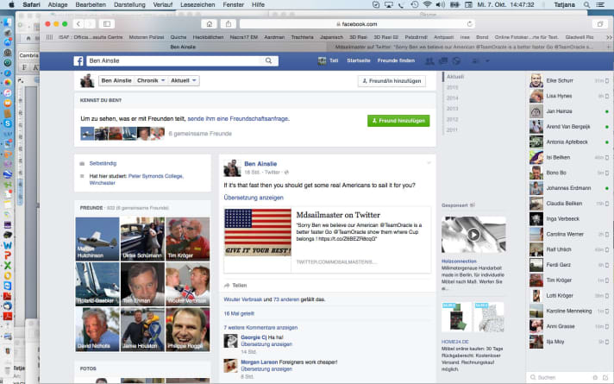Open the volume menu bar icon
Image resolution: width=614 pixels, height=384 pixels.
[441, 4]
